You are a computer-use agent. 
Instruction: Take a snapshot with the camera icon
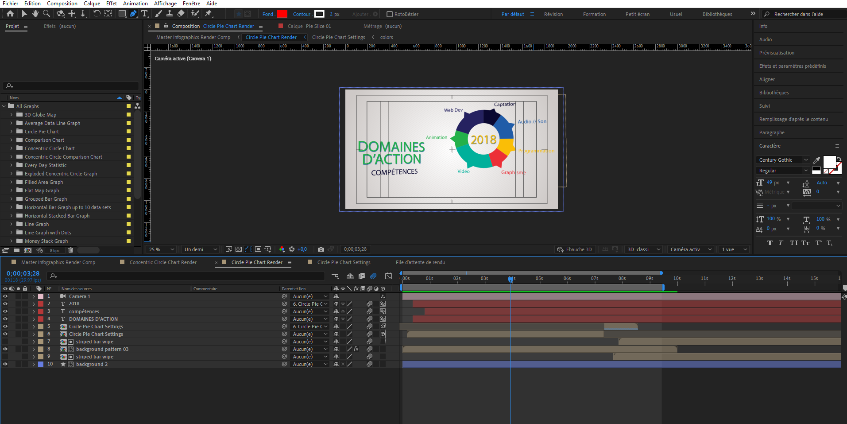tap(321, 249)
